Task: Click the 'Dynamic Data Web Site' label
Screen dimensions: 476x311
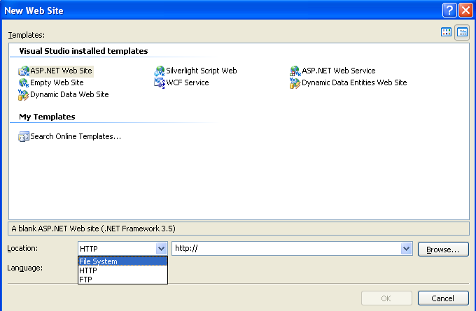Action: pyautogui.click(x=69, y=94)
